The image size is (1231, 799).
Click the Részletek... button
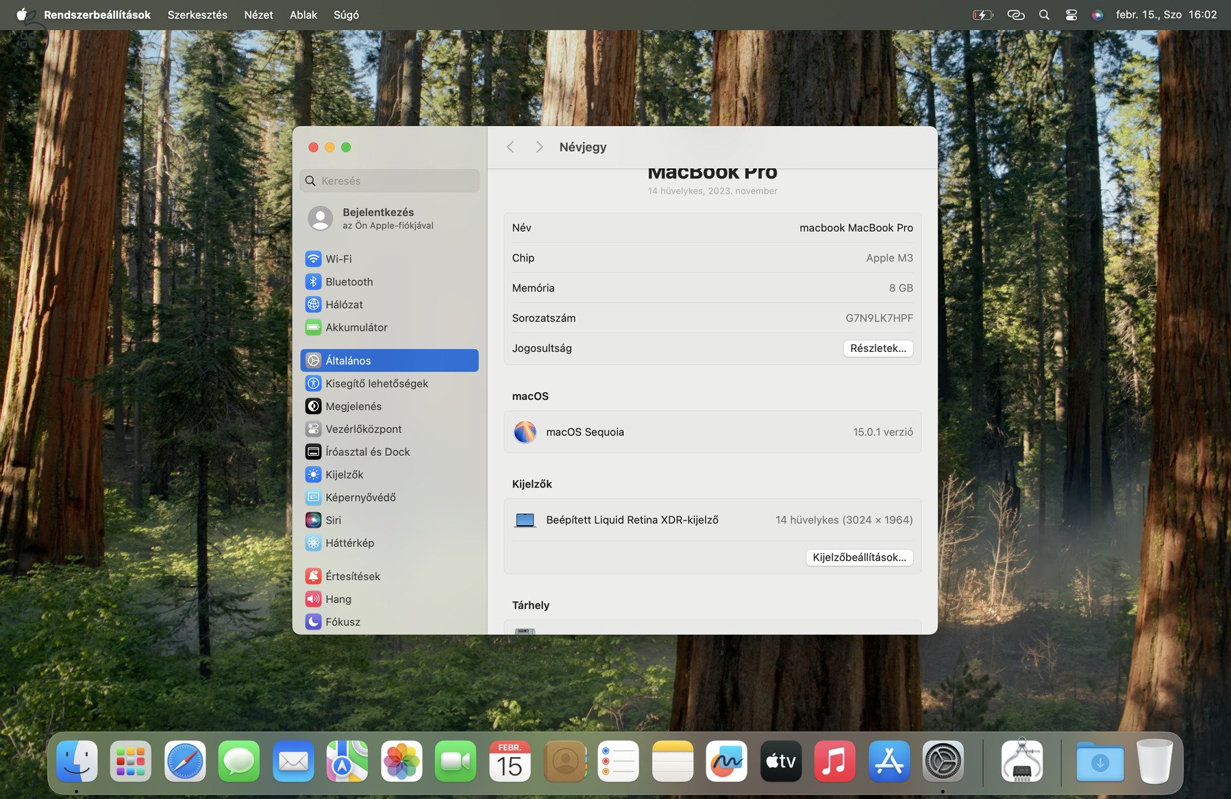878,348
